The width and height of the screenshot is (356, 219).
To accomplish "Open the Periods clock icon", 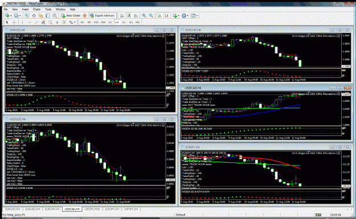I will 184,16.
